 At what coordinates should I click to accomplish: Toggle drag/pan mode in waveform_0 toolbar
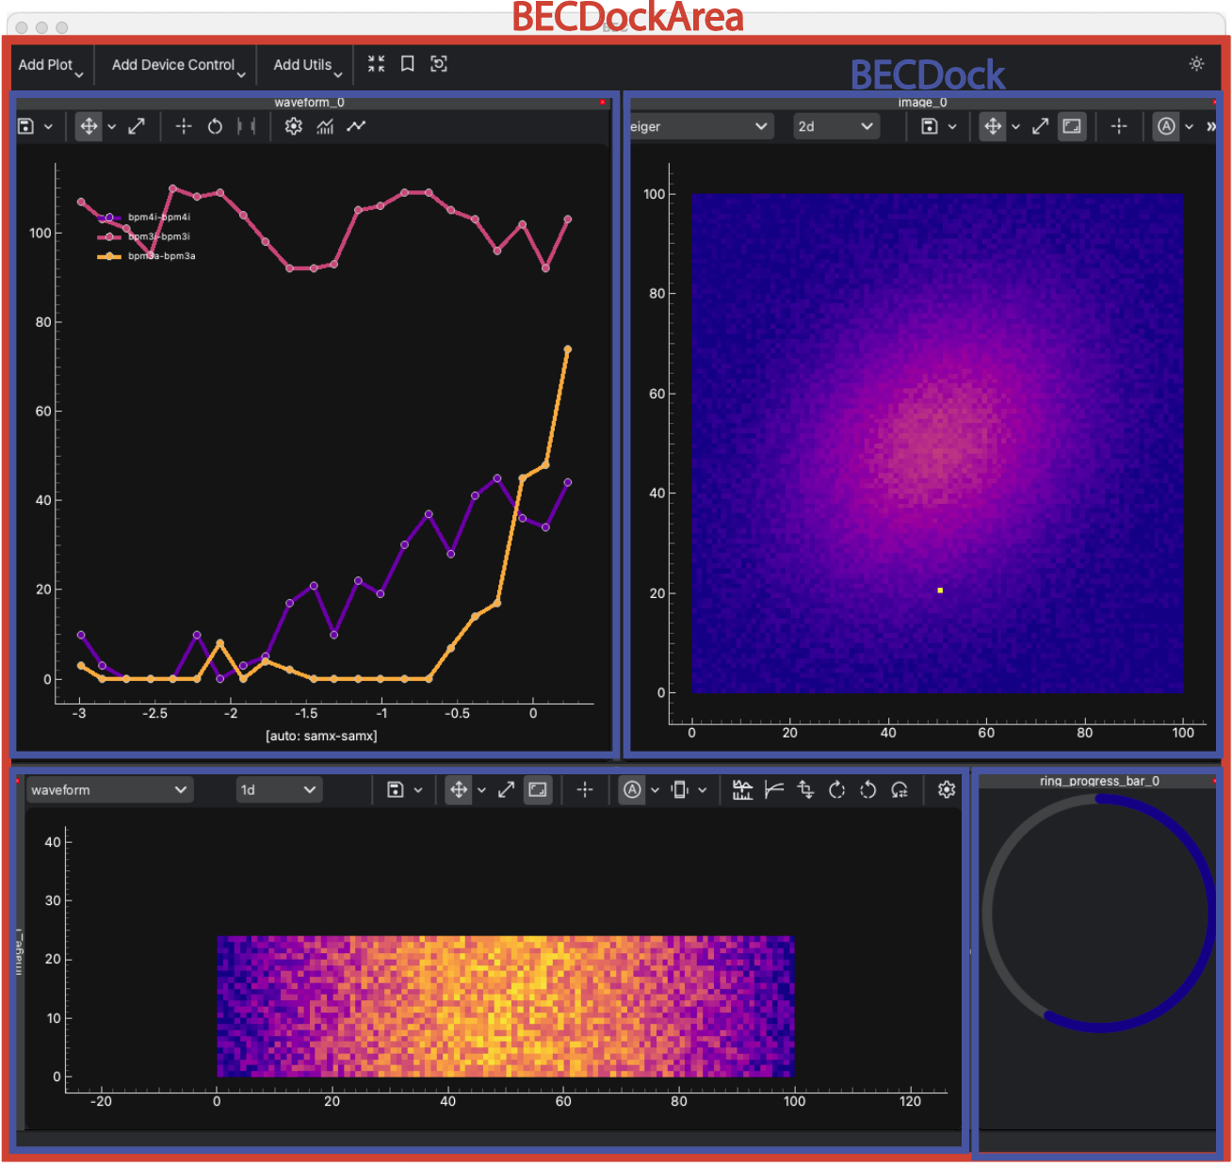tap(89, 126)
